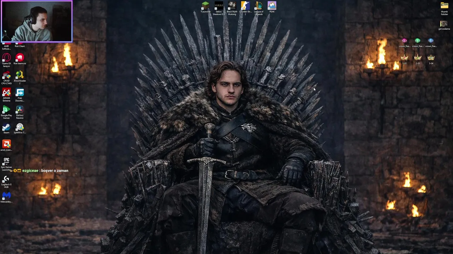Screen dimensions: 453x254
Task: Select the Google Play Games icon
Action: 6,112
